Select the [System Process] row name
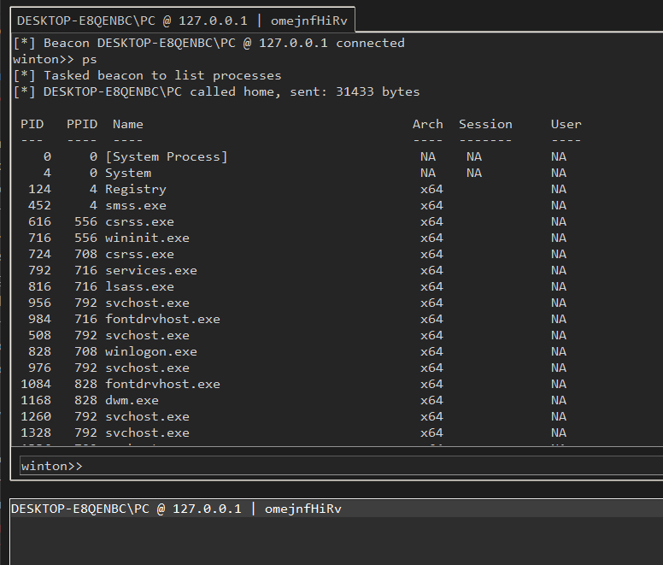663x565 pixels. [167, 157]
